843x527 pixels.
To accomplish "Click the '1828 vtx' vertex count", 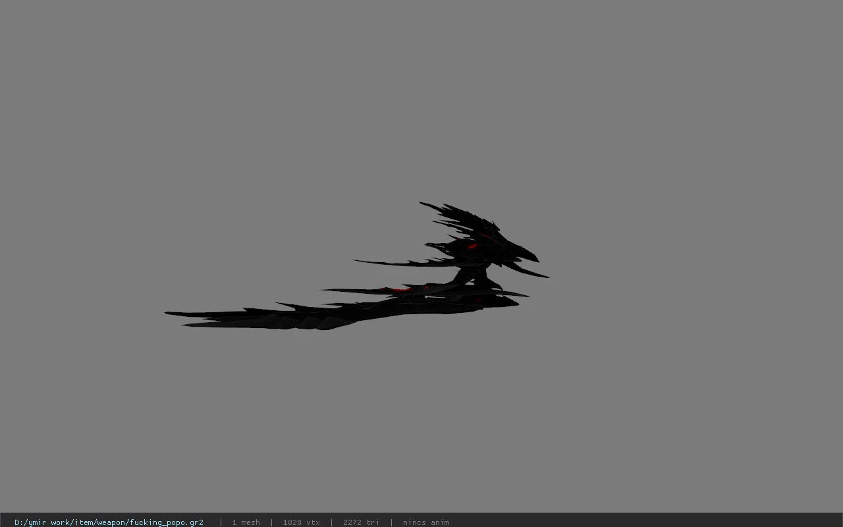I will [301, 522].
